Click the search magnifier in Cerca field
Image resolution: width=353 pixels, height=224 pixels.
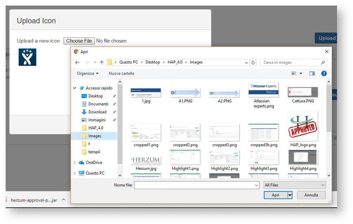pyautogui.click(x=323, y=62)
